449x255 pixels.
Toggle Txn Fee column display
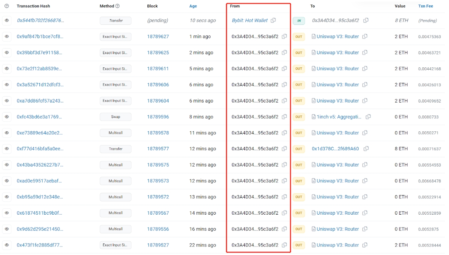coord(426,6)
